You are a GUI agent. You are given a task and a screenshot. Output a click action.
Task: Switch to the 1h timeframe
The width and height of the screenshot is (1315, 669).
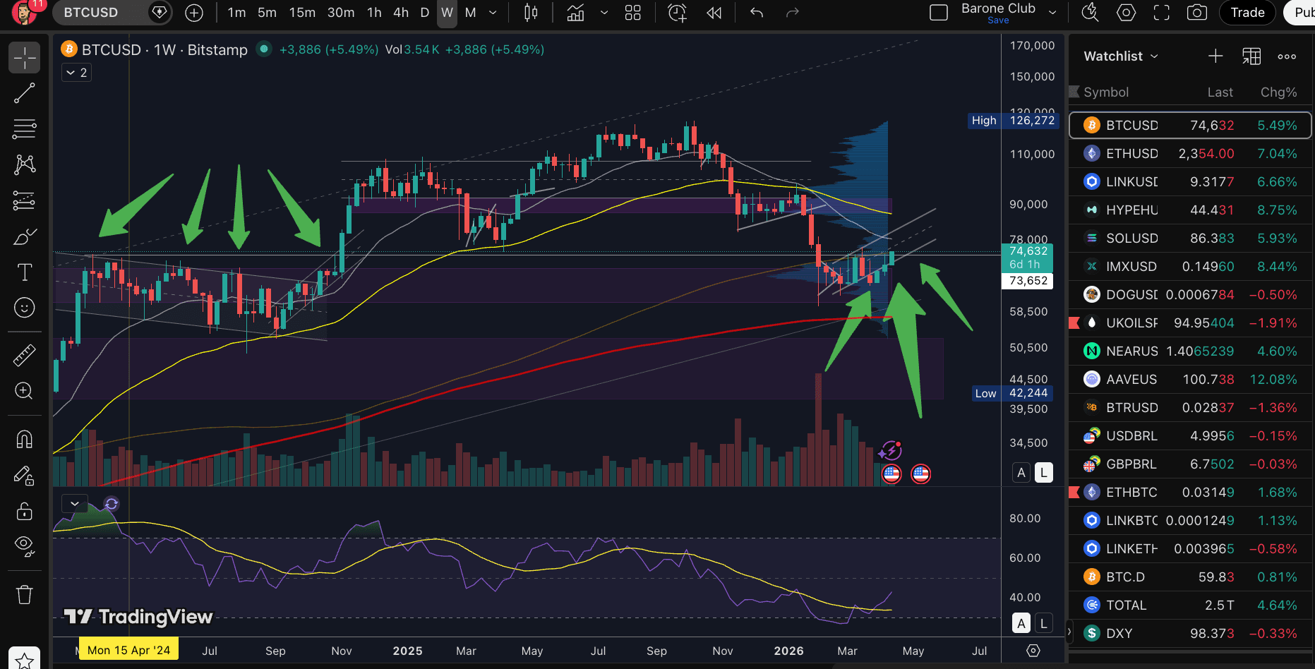[374, 12]
